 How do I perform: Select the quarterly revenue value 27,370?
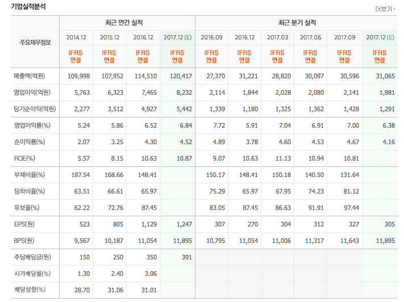216,76
